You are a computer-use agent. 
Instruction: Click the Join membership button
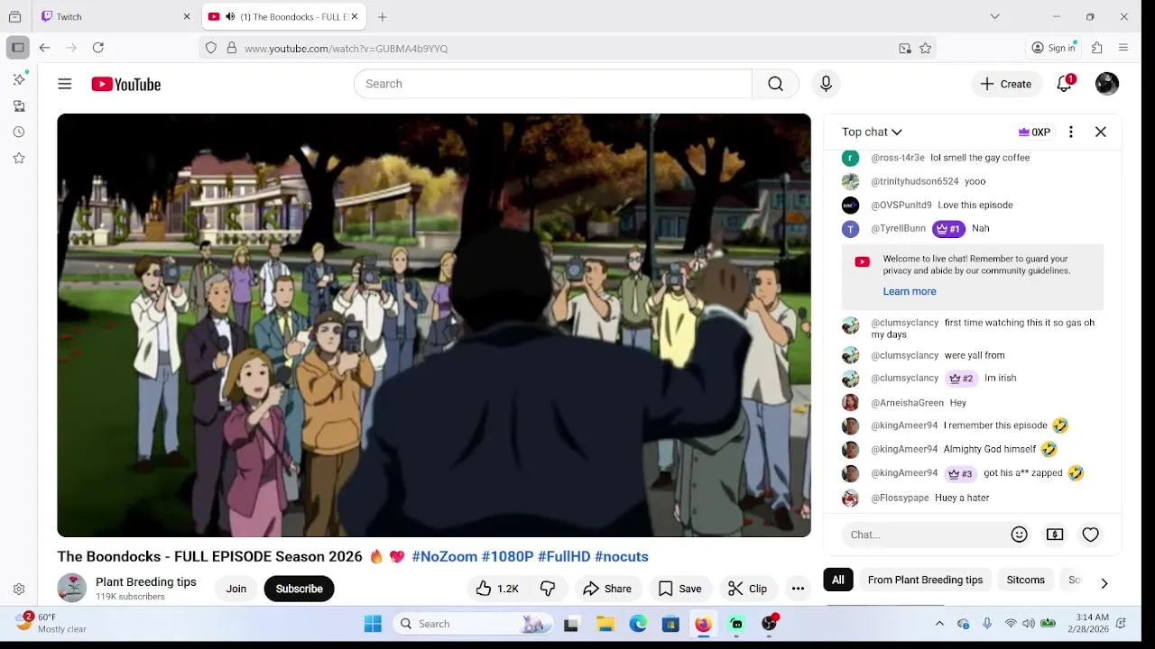coord(236,589)
